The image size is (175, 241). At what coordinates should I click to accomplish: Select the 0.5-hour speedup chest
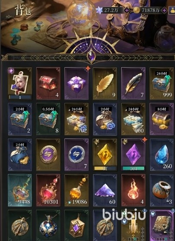pos(49,119)
